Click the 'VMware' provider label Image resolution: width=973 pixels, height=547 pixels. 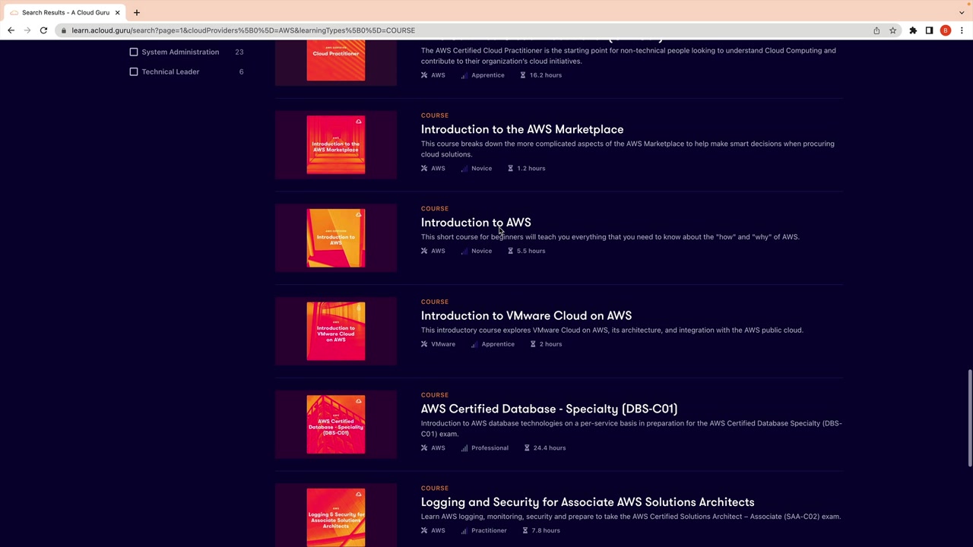(x=443, y=344)
